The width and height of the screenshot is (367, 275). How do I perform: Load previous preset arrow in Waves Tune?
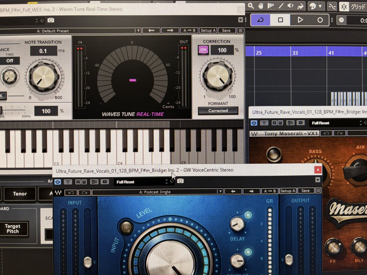coord(151,31)
